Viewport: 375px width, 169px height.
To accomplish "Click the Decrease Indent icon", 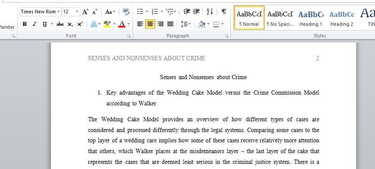I will click(x=187, y=12).
